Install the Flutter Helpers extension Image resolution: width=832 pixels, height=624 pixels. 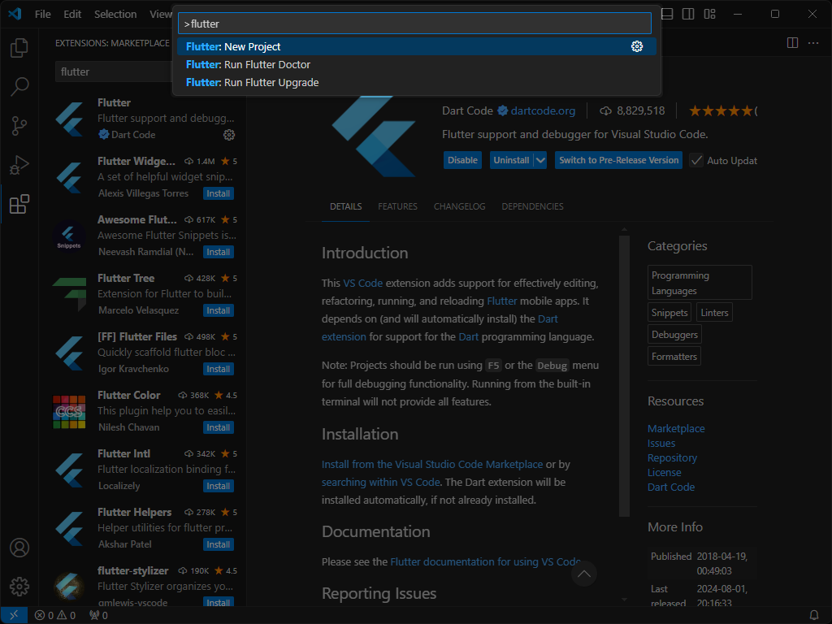pyautogui.click(x=218, y=544)
